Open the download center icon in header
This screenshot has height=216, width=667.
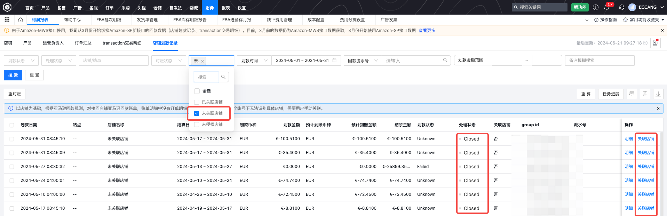pos(596,7)
